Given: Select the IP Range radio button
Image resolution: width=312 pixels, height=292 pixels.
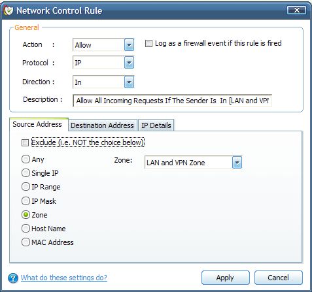Looking at the screenshot, I should pyautogui.click(x=26, y=187).
